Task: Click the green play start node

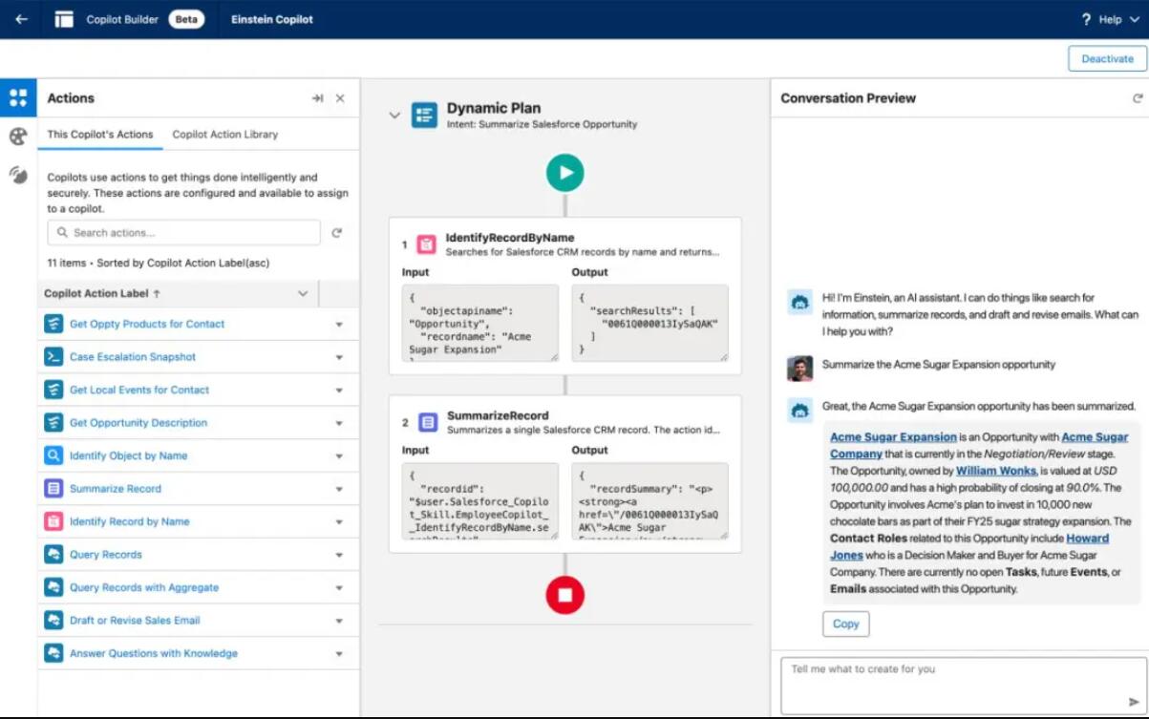Action: click(x=564, y=173)
